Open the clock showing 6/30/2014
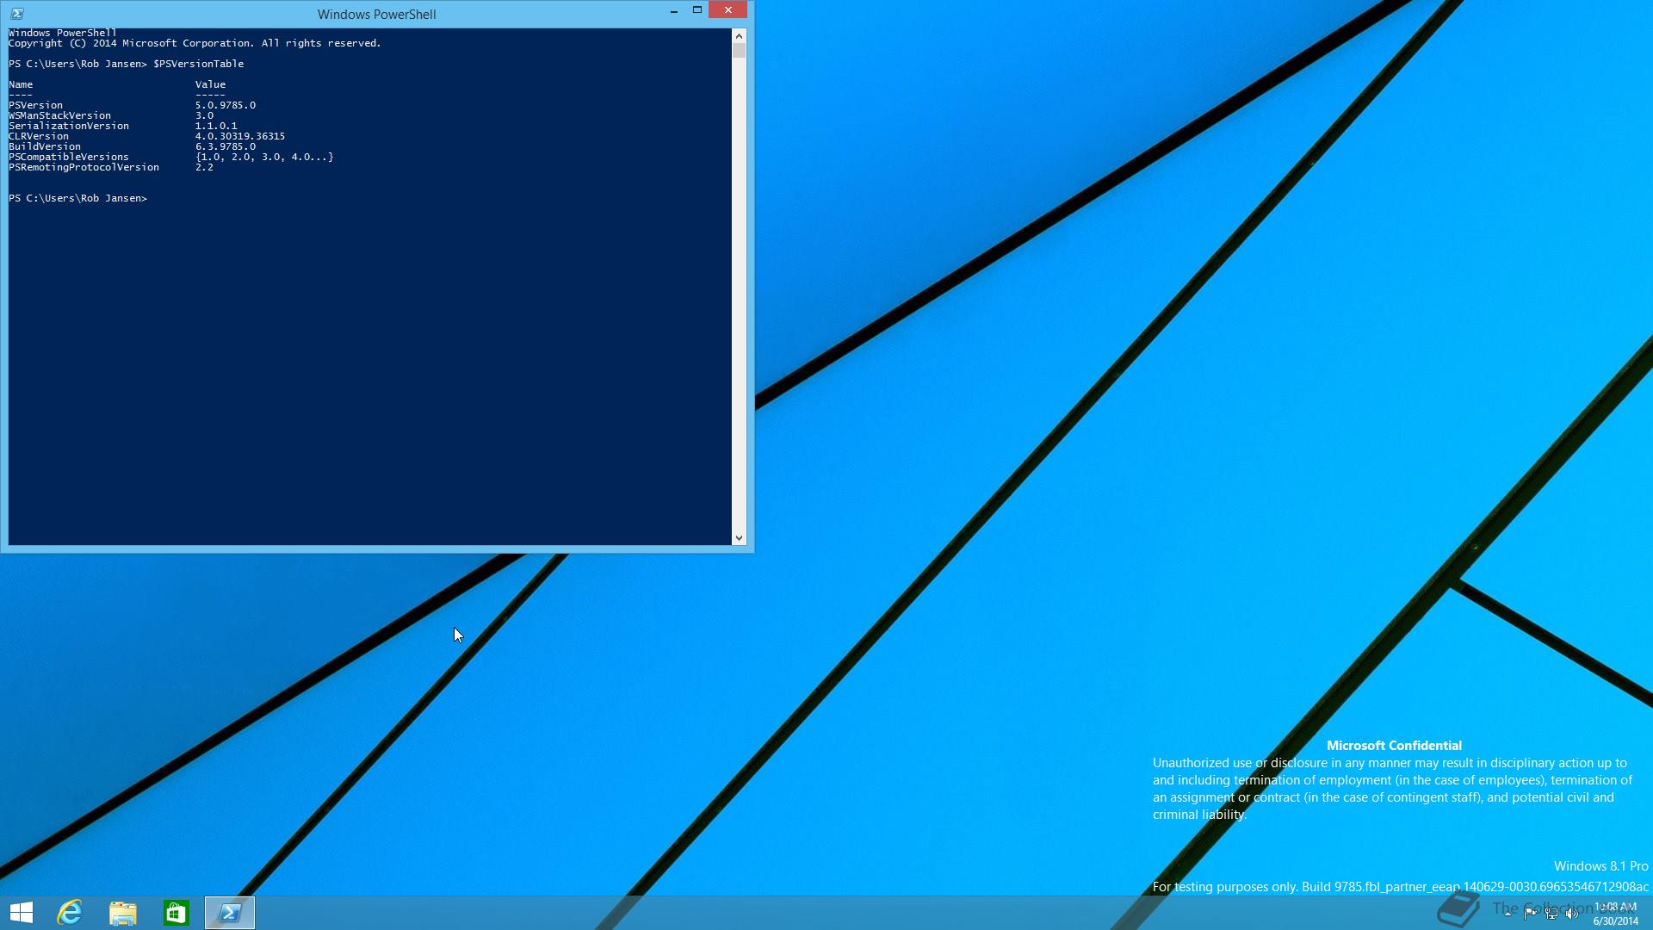 pyautogui.click(x=1615, y=914)
